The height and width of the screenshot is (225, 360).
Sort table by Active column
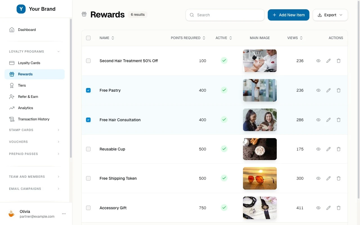pyautogui.click(x=224, y=38)
